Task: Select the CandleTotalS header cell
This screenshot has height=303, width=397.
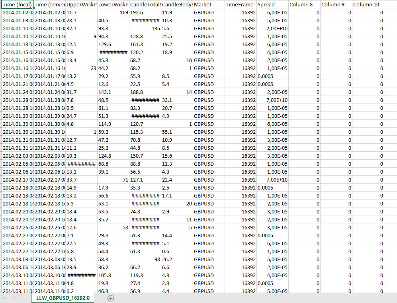Action: pyautogui.click(x=145, y=4)
